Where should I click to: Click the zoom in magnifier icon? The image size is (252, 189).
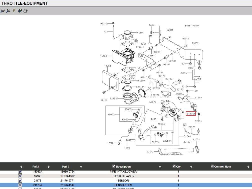pyautogui.click(x=3, y=11)
